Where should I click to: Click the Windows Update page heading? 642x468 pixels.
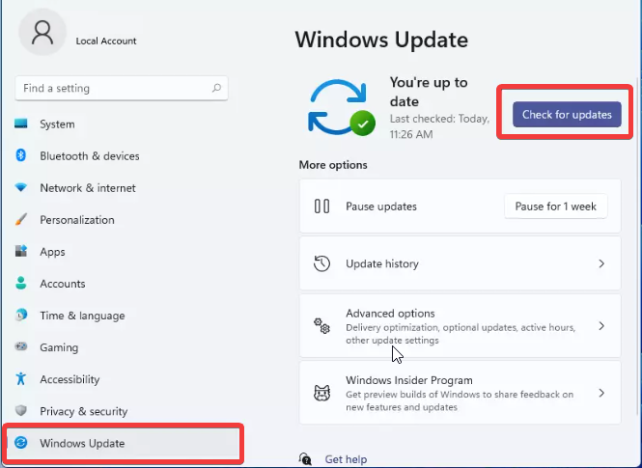[x=381, y=40]
